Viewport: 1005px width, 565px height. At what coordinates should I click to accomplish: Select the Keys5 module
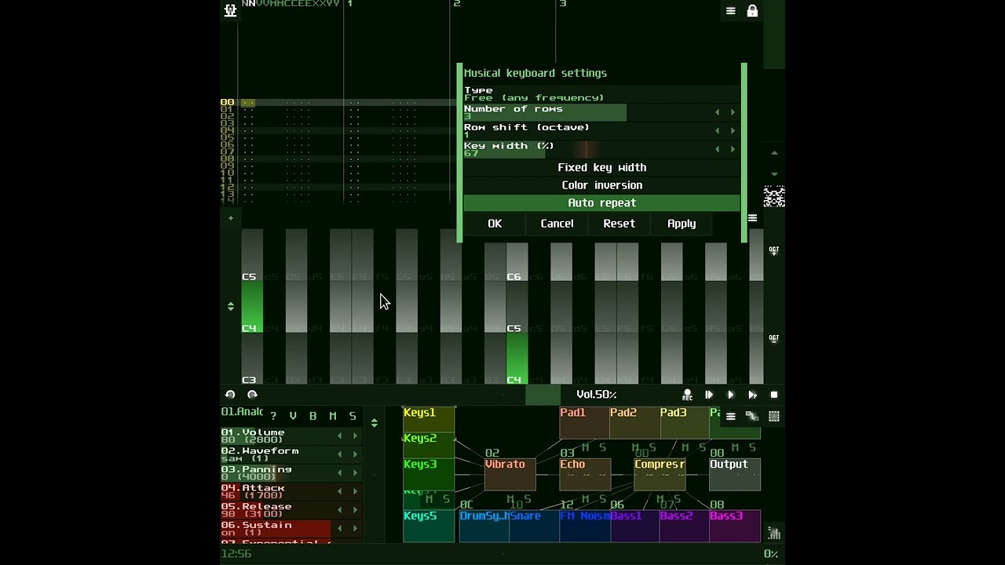point(429,526)
